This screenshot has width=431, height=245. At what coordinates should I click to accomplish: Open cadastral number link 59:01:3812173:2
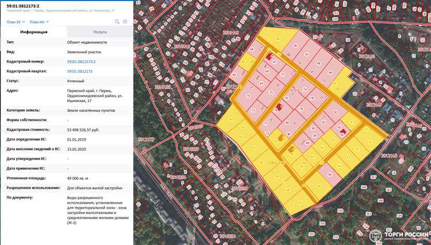click(82, 61)
